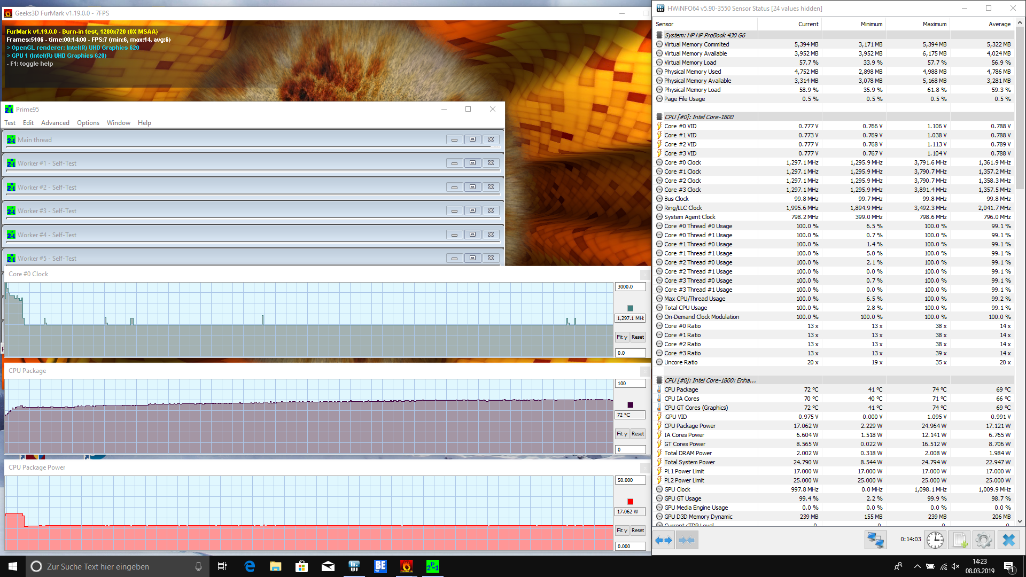Click the Current column header in HWiNFO
Screen dimensions: 1026x577
pos(790,24)
